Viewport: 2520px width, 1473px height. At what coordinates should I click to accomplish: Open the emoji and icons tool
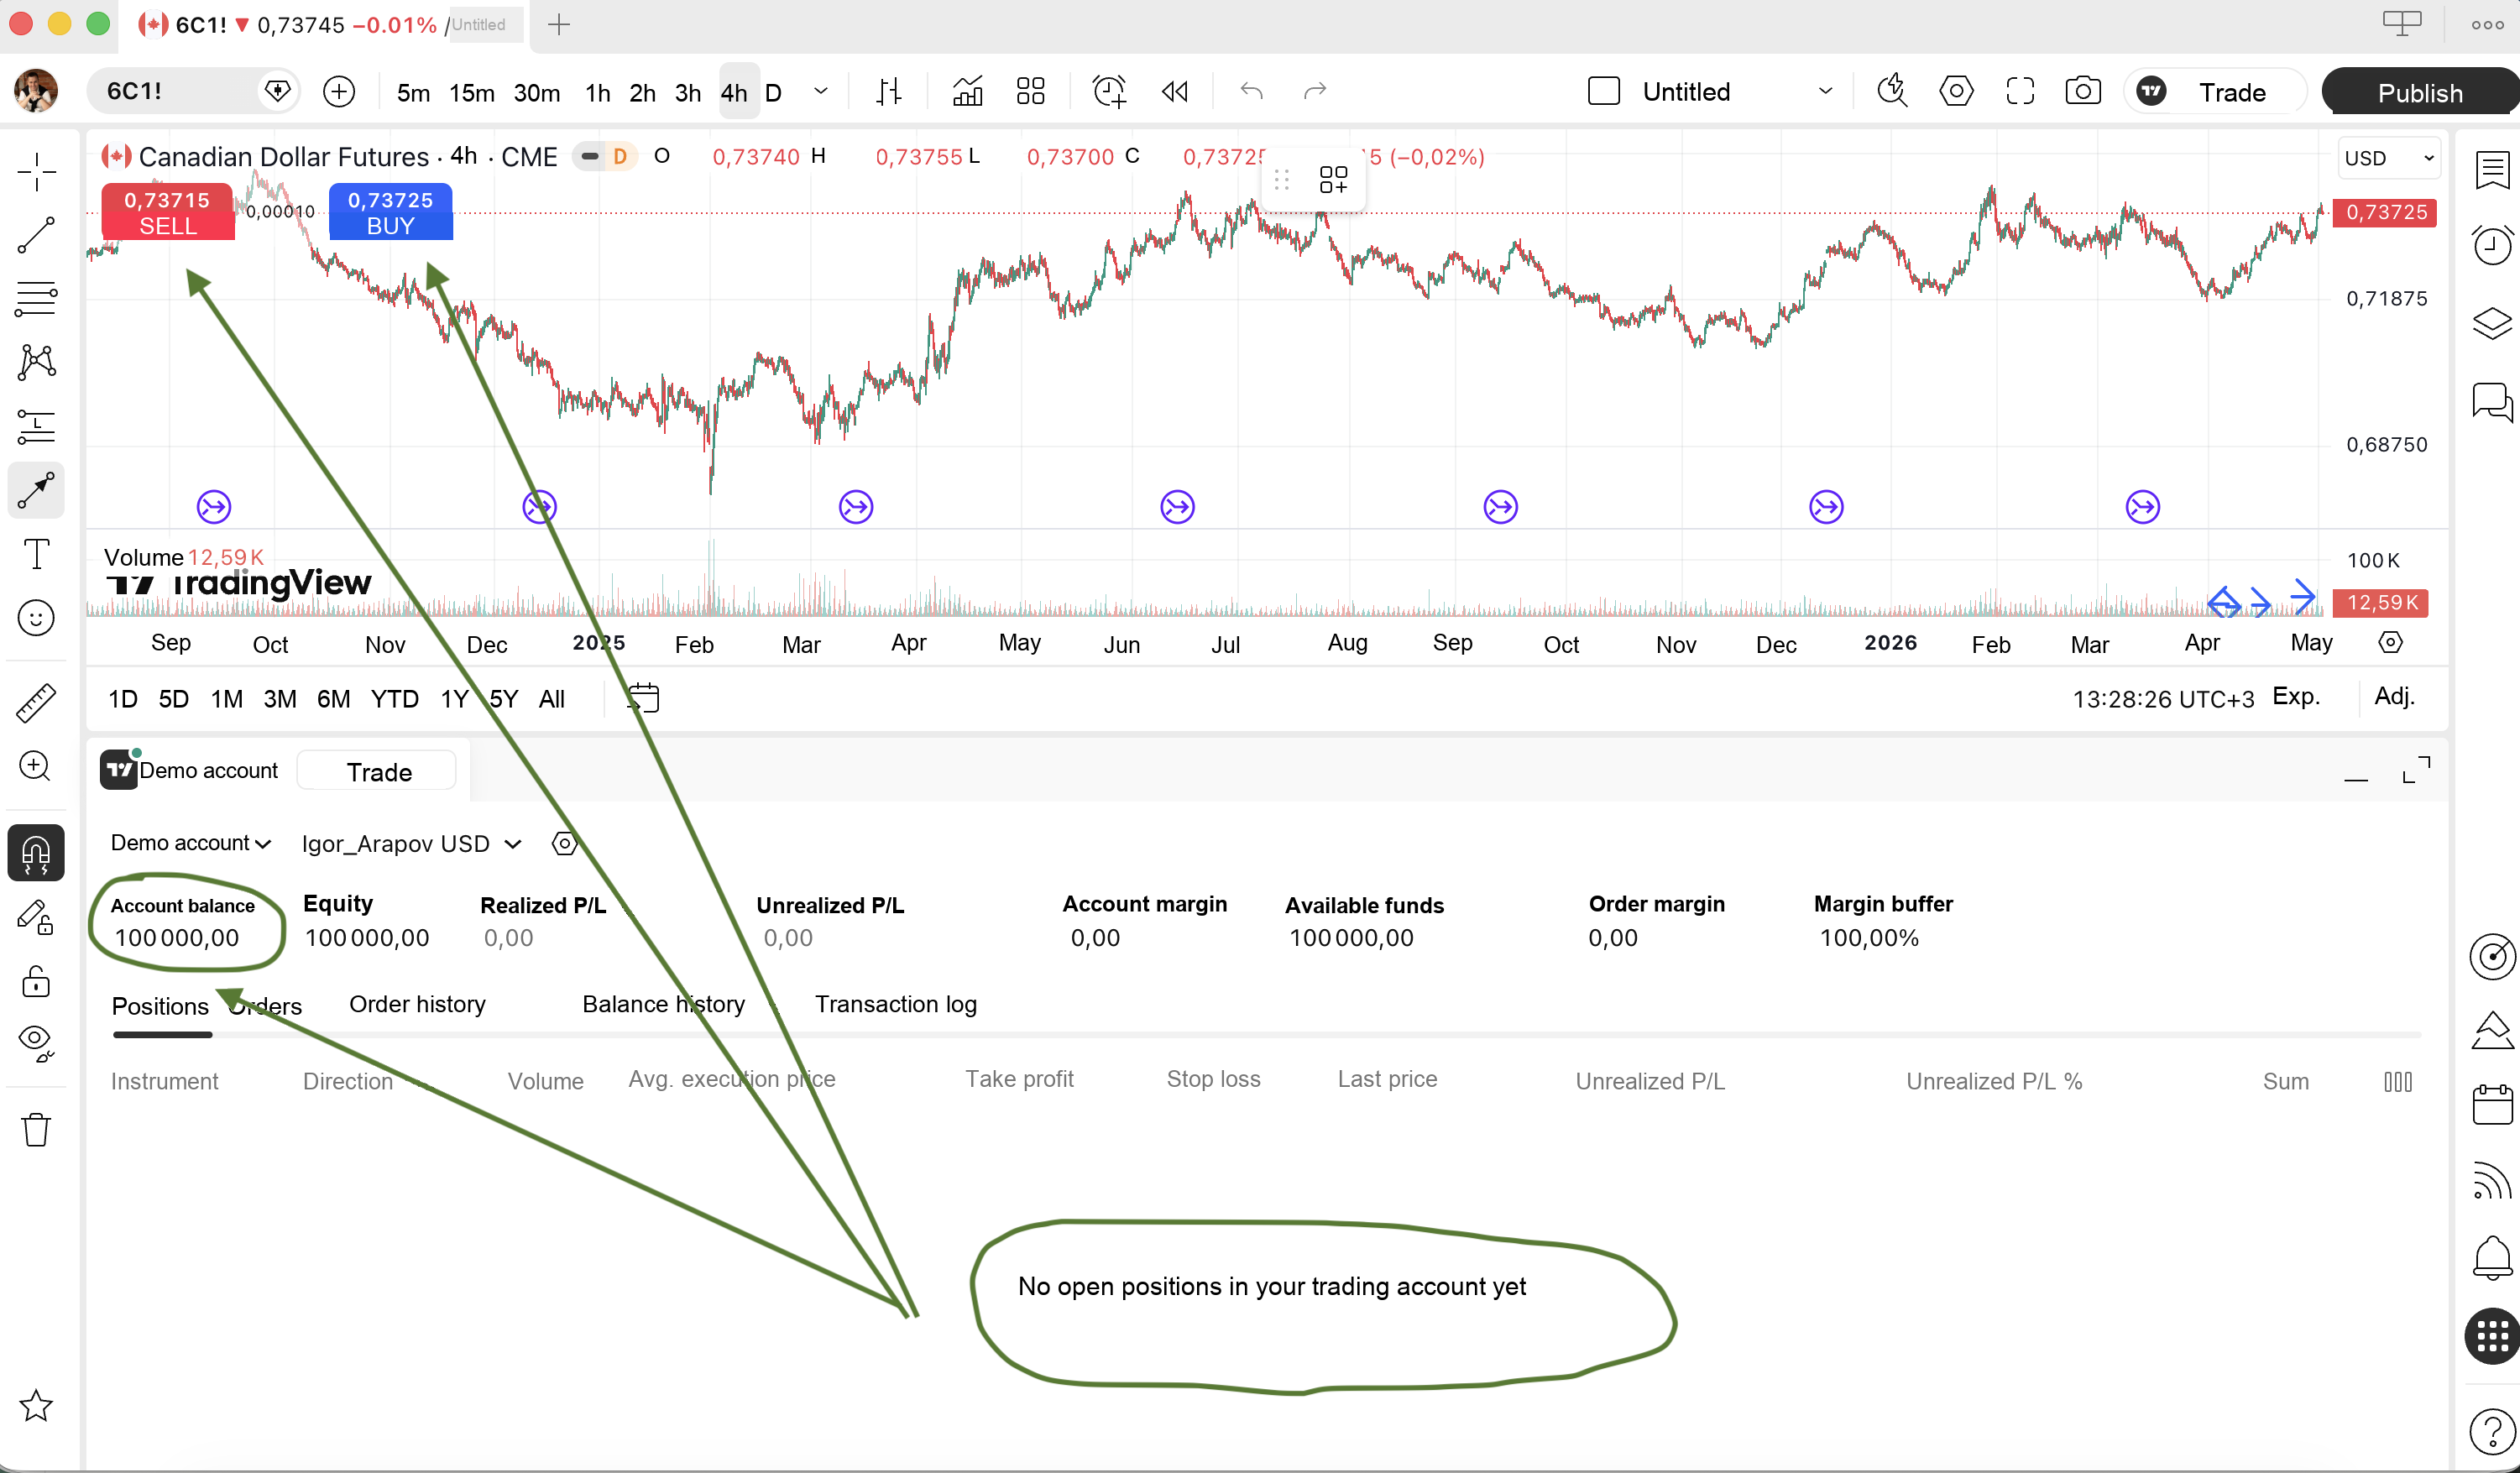[37, 618]
